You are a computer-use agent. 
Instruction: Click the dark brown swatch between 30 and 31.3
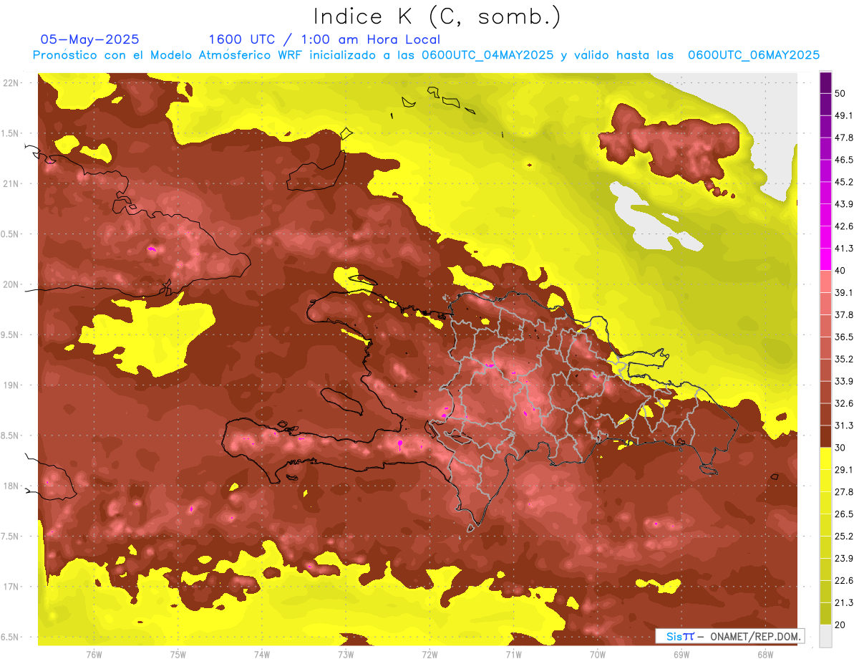825,436
